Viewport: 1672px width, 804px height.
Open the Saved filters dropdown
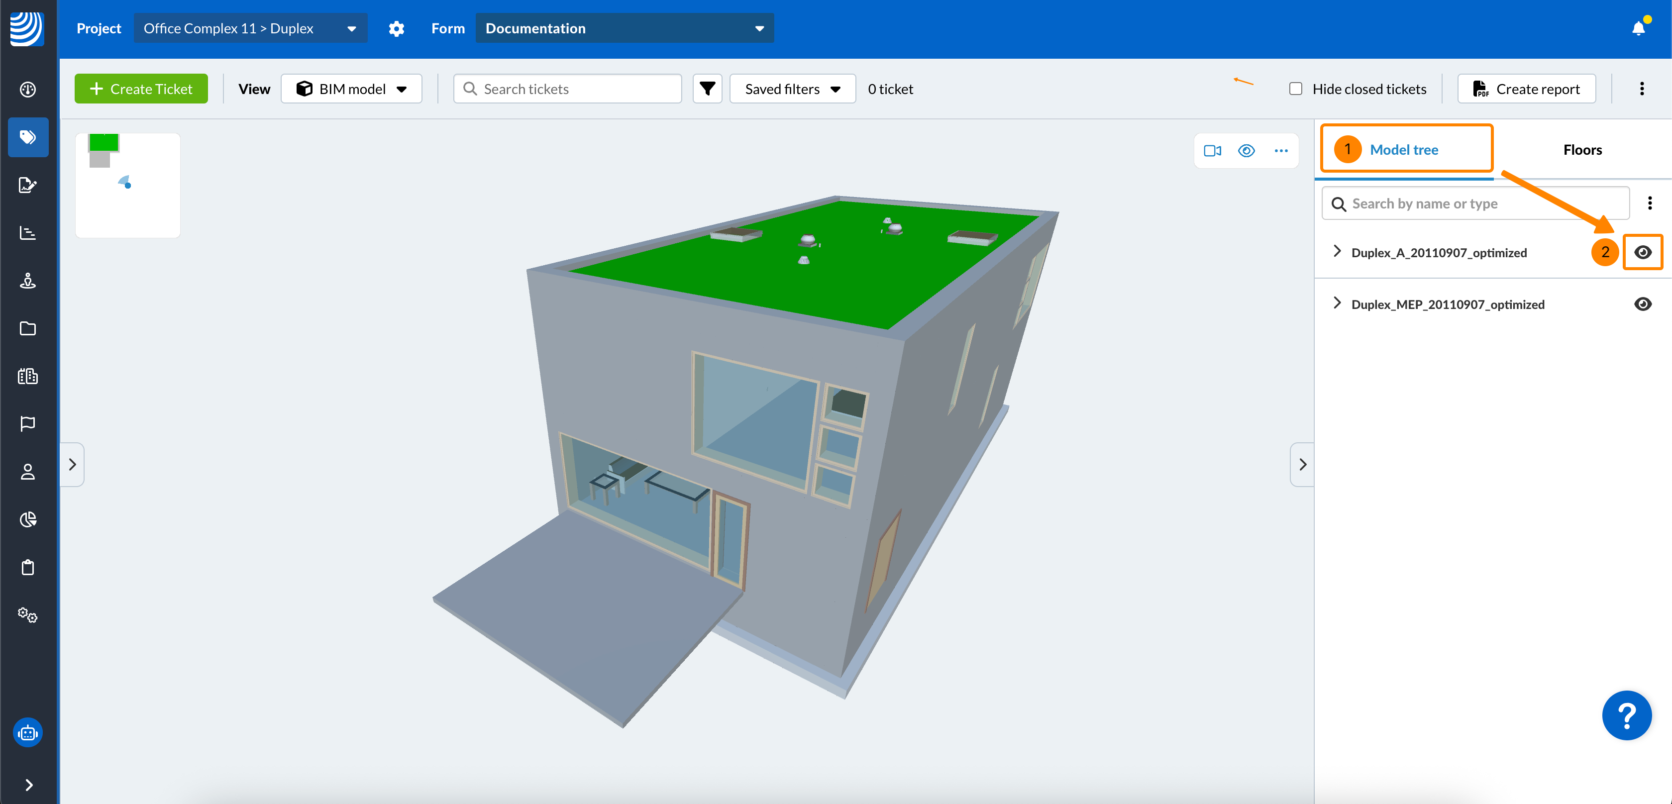tap(792, 89)
